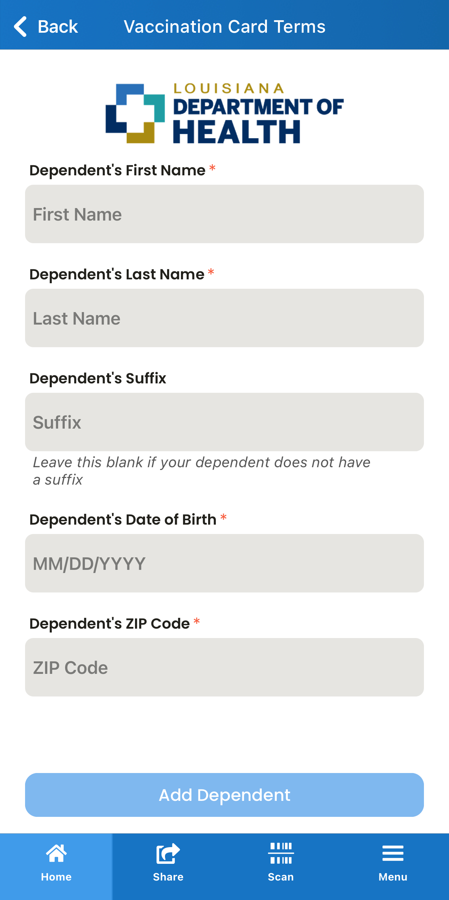Select the MM/DD/YYYY date of birth field
Viewport: 449px width, 900px height.
pos(224,563)
